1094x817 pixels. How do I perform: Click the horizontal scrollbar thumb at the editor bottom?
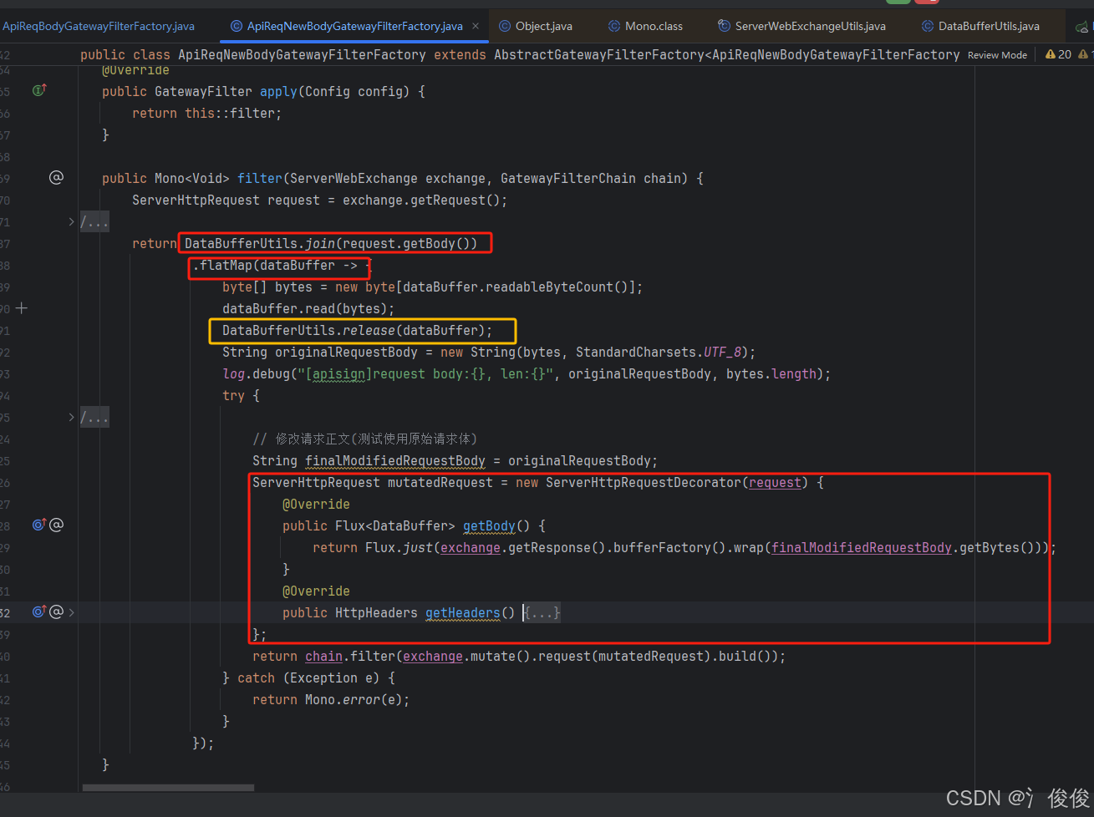pyautogui.click(x=168, y=787)
